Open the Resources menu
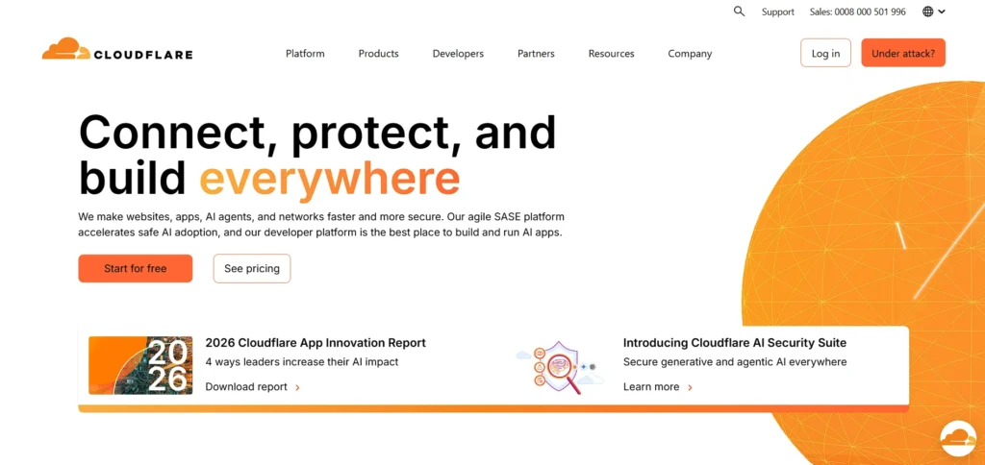985x465 pixels. pos(611,54)
